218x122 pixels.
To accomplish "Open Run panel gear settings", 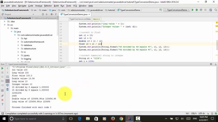I will click(x=211, y=64).
